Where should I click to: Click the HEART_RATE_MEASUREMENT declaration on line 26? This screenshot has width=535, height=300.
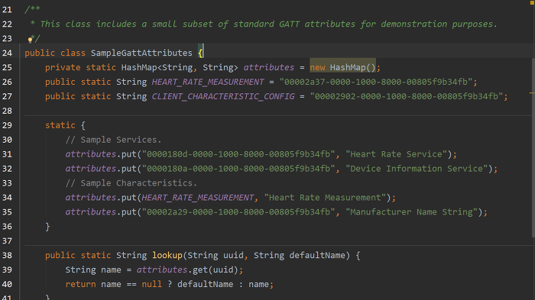(208, 82)
